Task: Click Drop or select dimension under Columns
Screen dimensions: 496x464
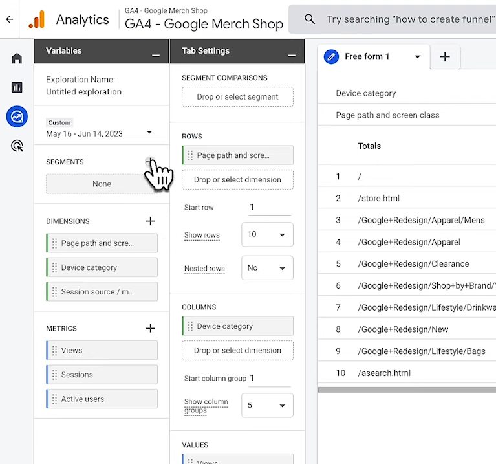Action: (x=237, y=351)
